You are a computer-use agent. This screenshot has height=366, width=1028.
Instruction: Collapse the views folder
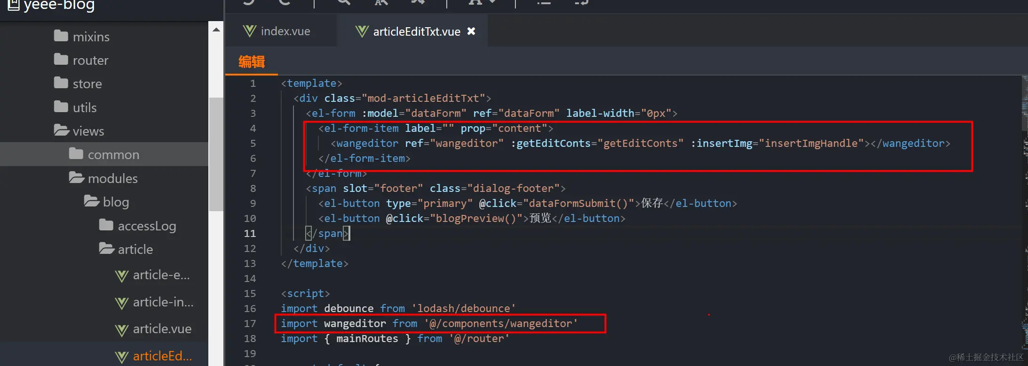79,131
